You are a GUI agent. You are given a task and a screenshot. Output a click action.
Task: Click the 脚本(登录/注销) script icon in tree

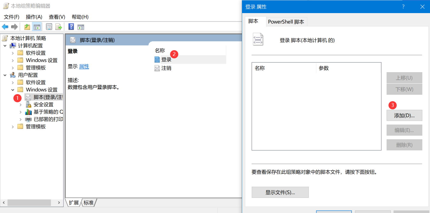[x=28, y=97]
